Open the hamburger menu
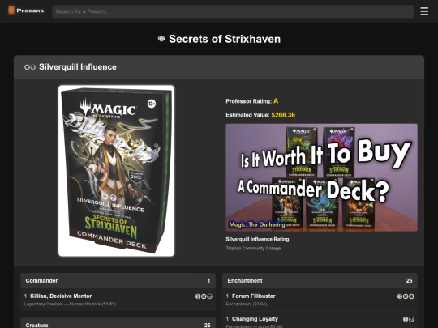This screenshot has width=438, height=328. [424, 11]
